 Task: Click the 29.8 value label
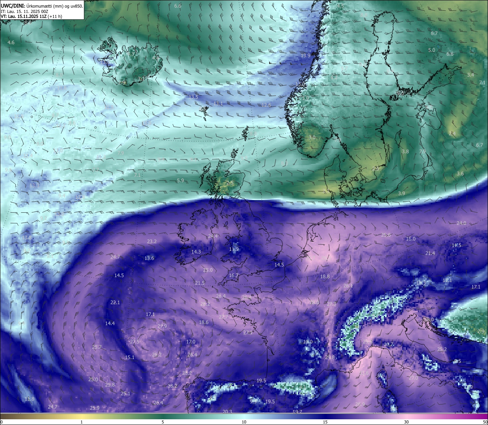pos(330,357)
